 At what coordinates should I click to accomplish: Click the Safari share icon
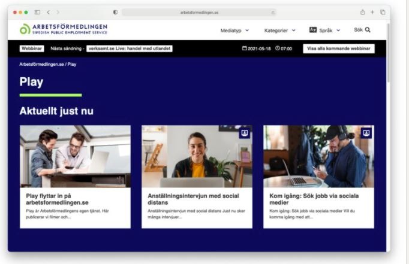coord(362,12)
